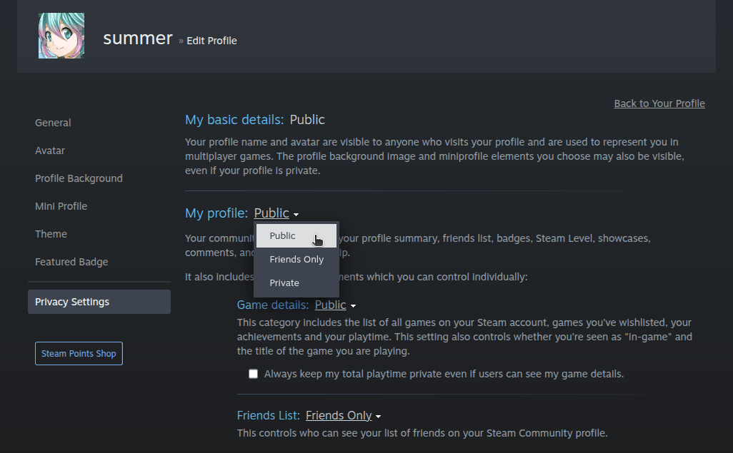This screenshot has height=453, width=733.
Task: Click the summer profile avatar image
Action: [61, 34]
